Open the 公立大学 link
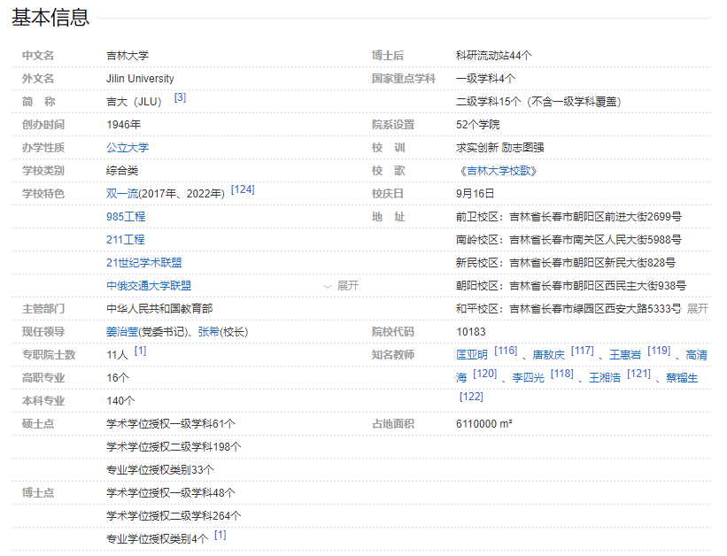This screenshot has width=727, height=556. point(128,148)
